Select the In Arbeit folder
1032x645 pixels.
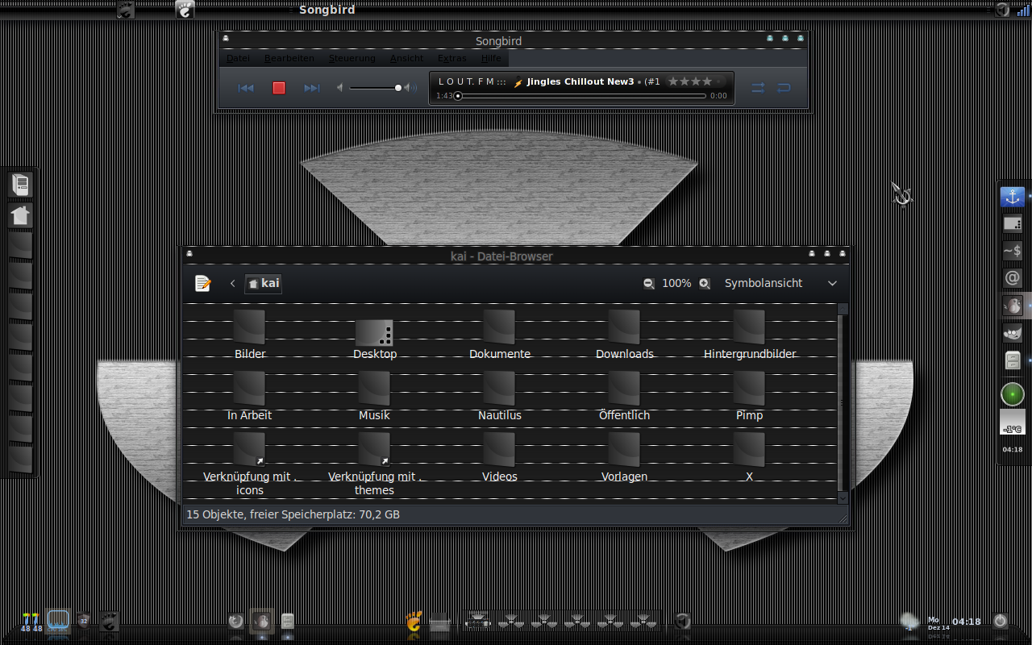[x=250, y=395]
